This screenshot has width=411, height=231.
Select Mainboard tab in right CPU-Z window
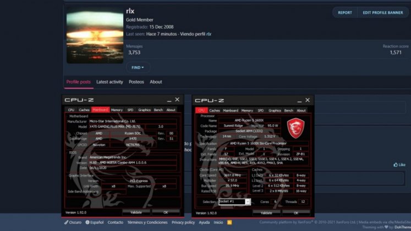tap(231, 111)
